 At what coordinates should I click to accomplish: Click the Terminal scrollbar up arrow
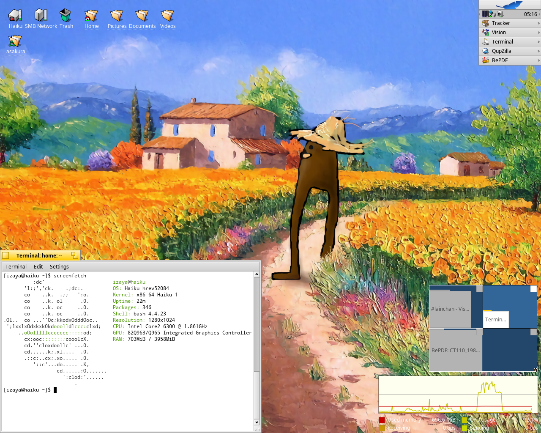257,274
